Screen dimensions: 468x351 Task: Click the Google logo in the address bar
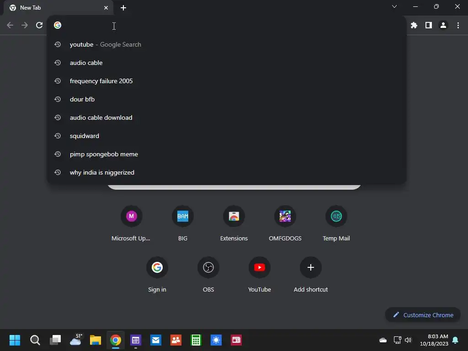[58, 25]
